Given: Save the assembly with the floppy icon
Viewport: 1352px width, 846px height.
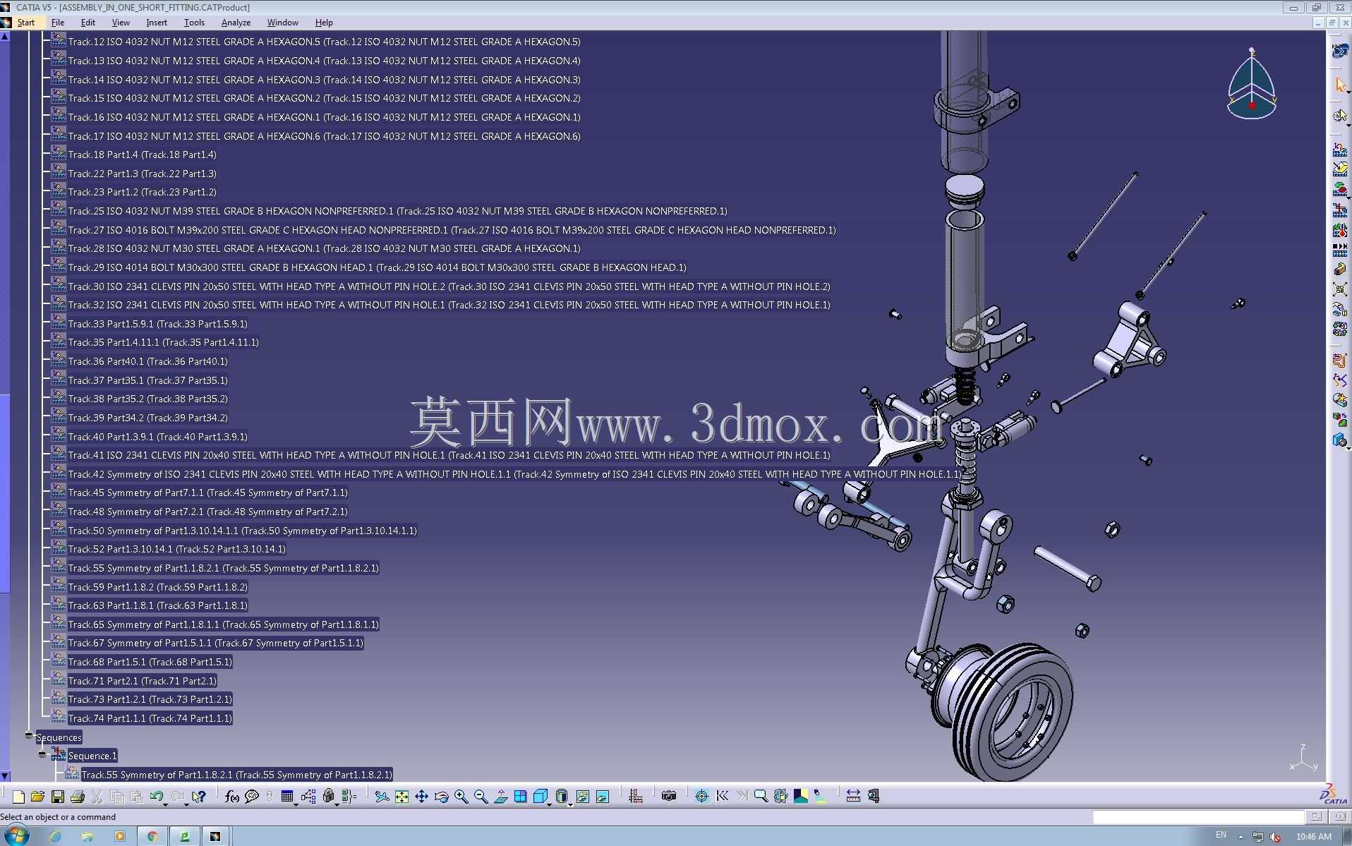Looking at the screenshot, I should click(58, 797).
